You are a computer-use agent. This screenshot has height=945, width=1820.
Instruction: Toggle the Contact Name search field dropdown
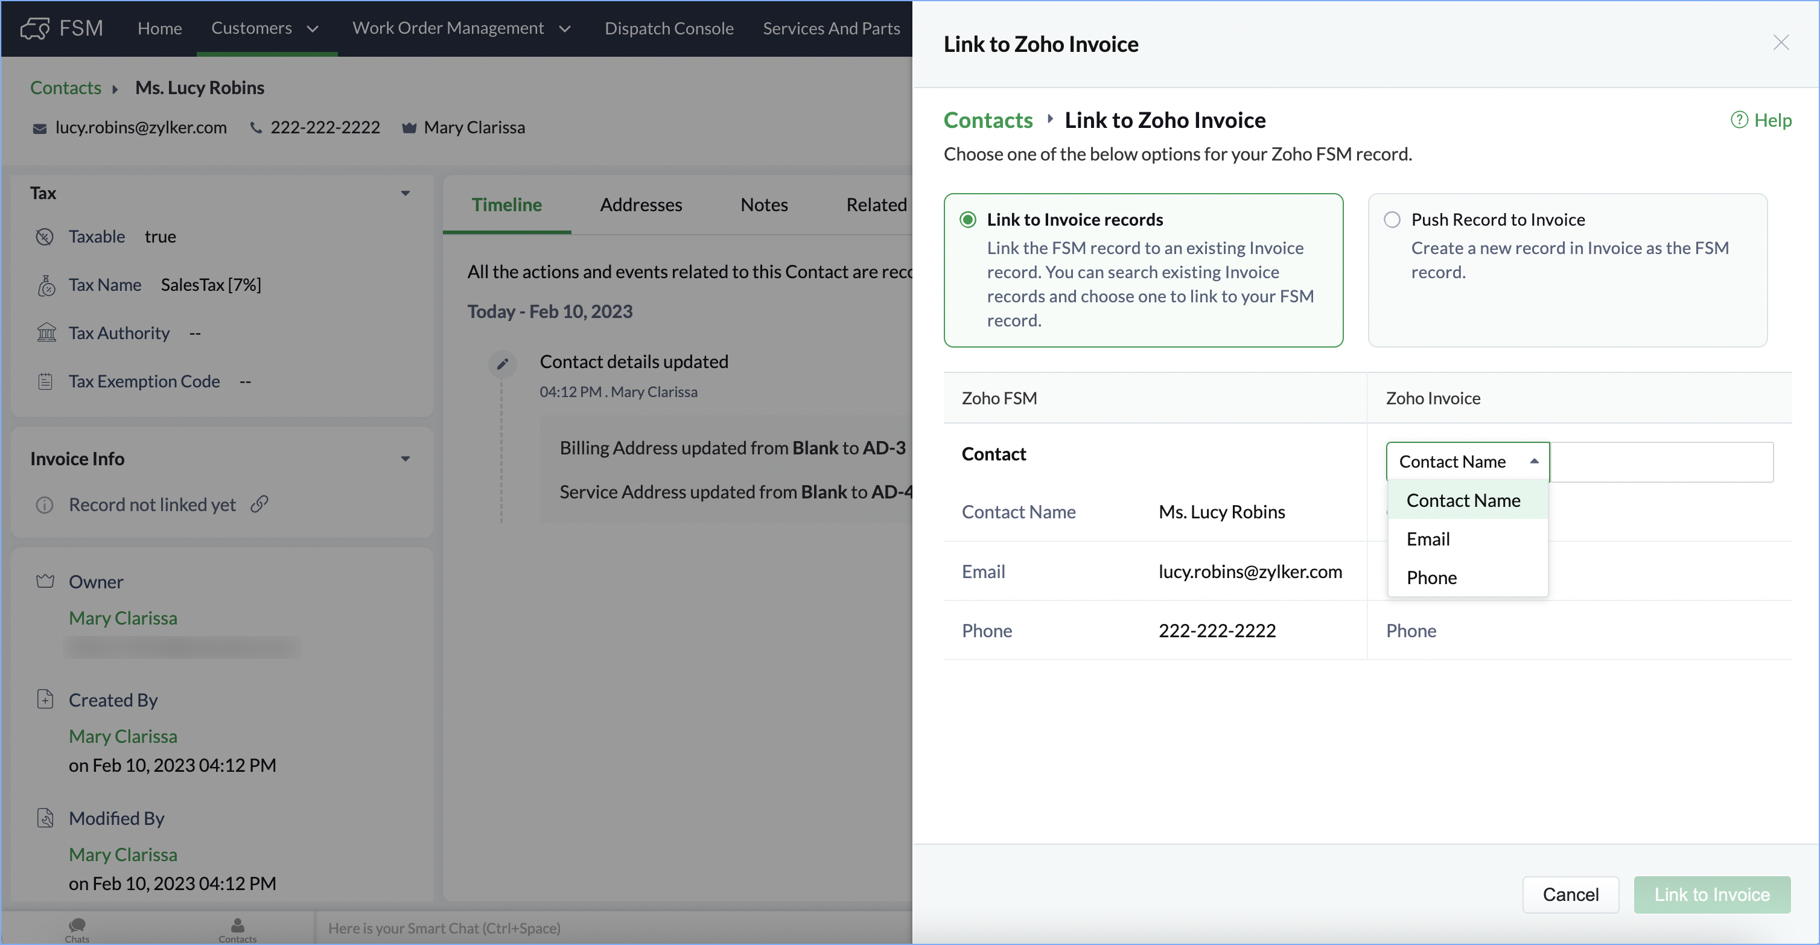[x=1468, y=462]
